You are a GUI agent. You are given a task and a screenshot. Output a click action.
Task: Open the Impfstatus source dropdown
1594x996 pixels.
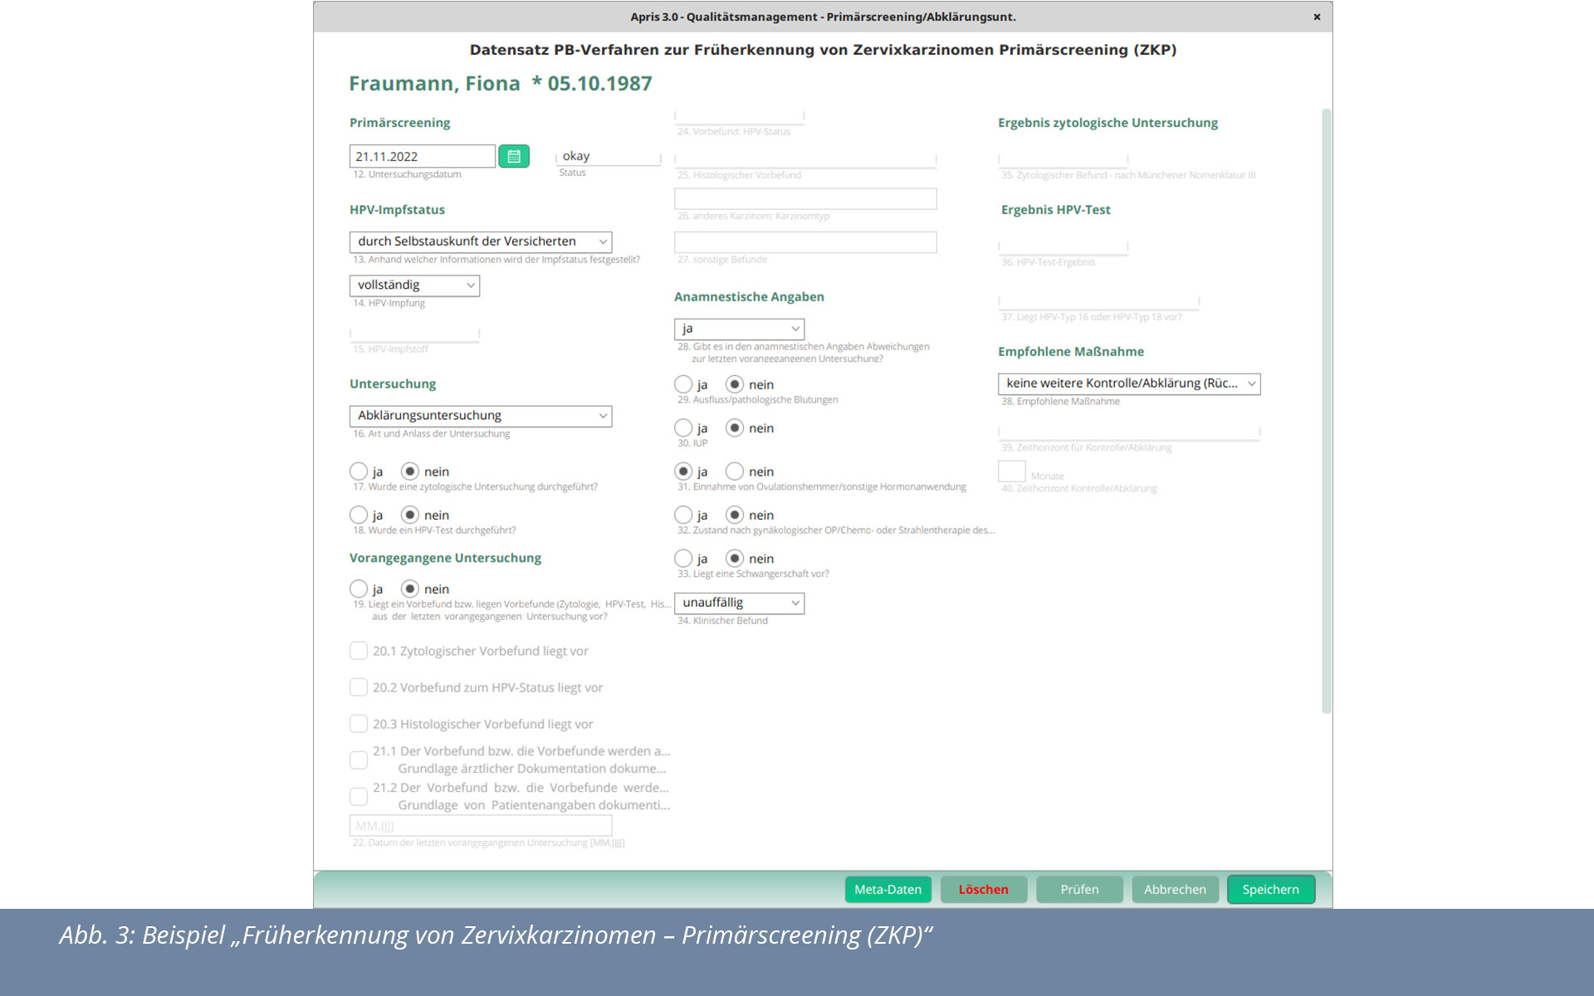click(481, 242)
